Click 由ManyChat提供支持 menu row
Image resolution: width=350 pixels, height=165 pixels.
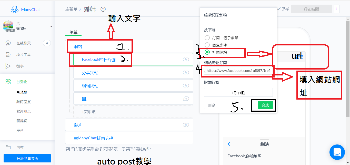click(x=129, y=138)
